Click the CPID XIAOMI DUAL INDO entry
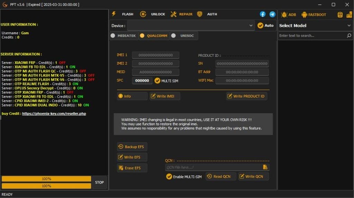 45,105
